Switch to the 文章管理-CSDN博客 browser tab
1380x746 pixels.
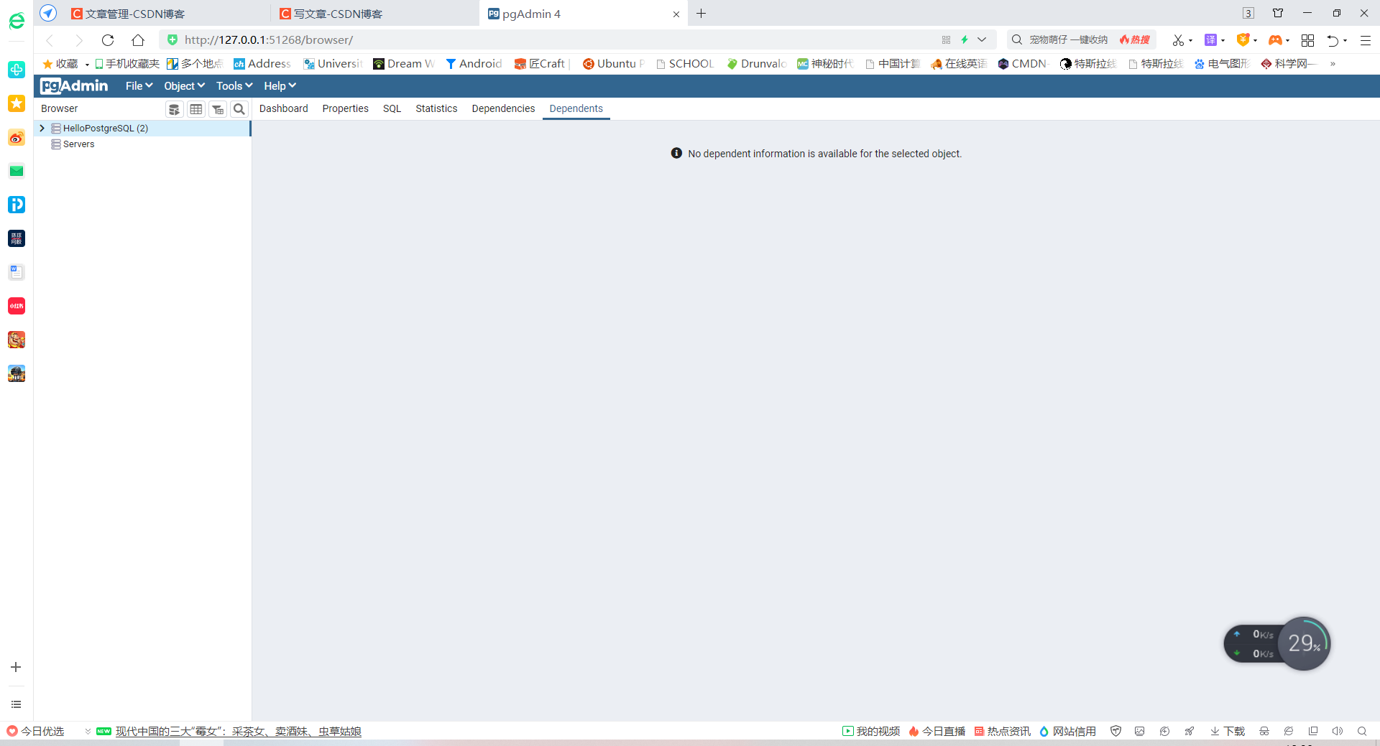165,14
